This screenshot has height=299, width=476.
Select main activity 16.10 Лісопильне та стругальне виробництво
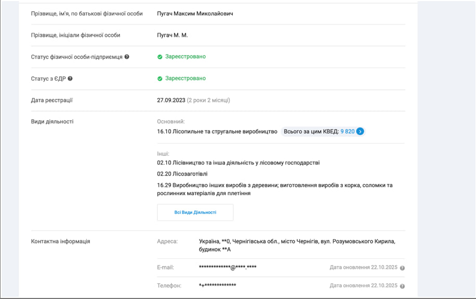[217, 132]
